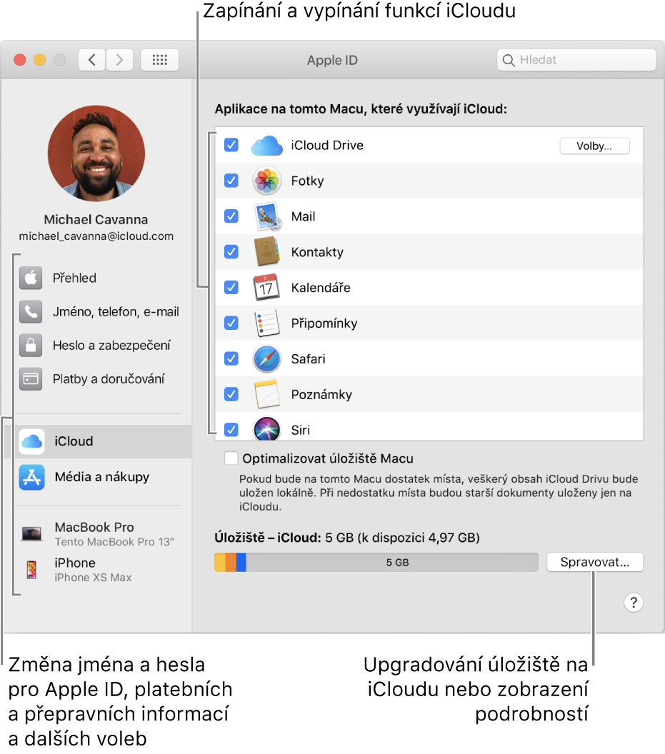Disable the Poznámky checkbox
This screenshot has width=665, height=754.
(231, 394)
